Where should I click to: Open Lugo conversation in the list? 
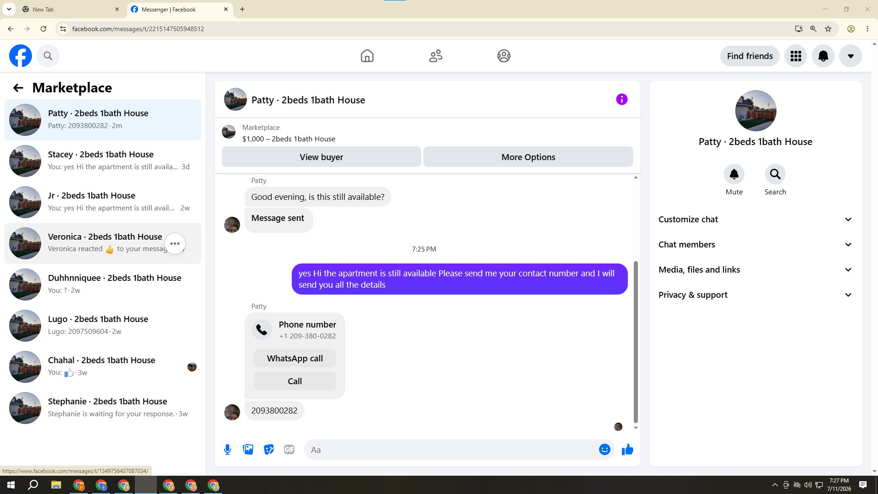103,326
